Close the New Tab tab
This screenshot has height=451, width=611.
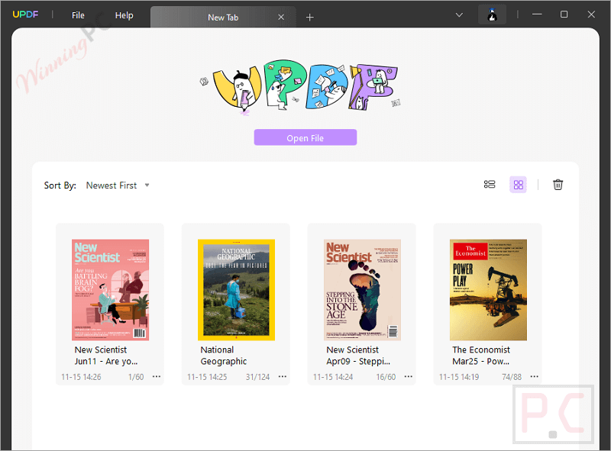281,17
